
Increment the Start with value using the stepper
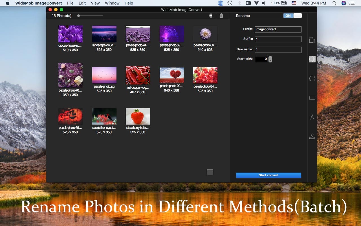pos(270,58)
